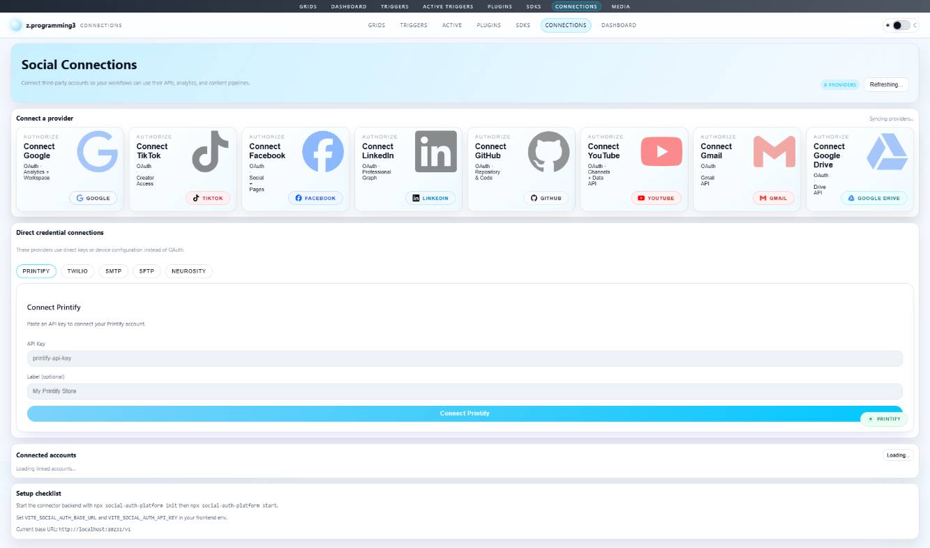Viewport: 930px width, 548px height.
Task: Click the z.programming3 orb logo
Action: pos(16,25)
